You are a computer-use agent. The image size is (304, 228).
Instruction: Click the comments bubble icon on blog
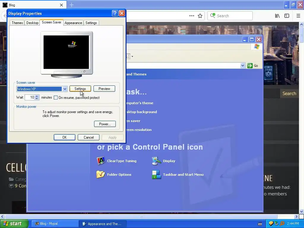coord(11,186)
